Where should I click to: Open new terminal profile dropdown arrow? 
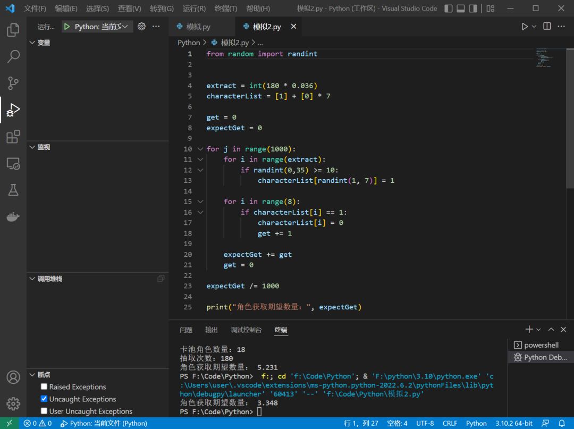tap(538, 330)
